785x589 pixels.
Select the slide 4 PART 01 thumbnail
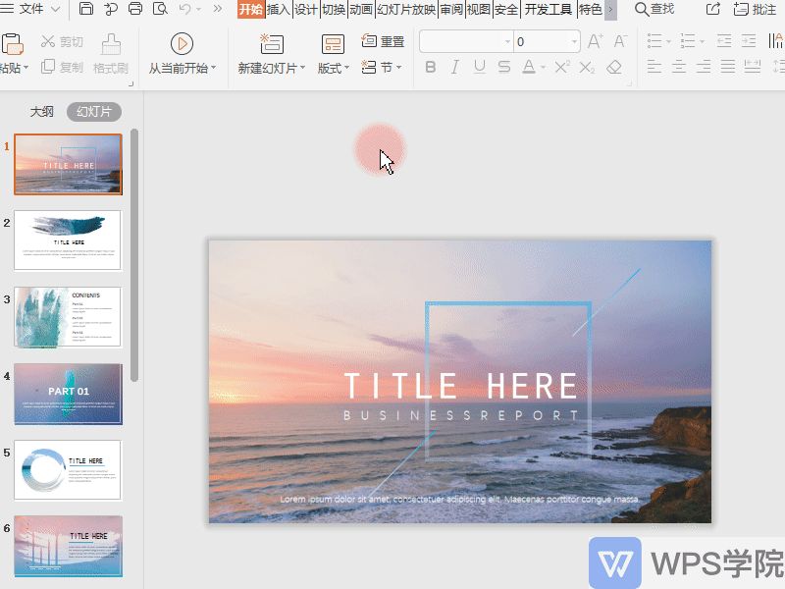pos(69,394)
